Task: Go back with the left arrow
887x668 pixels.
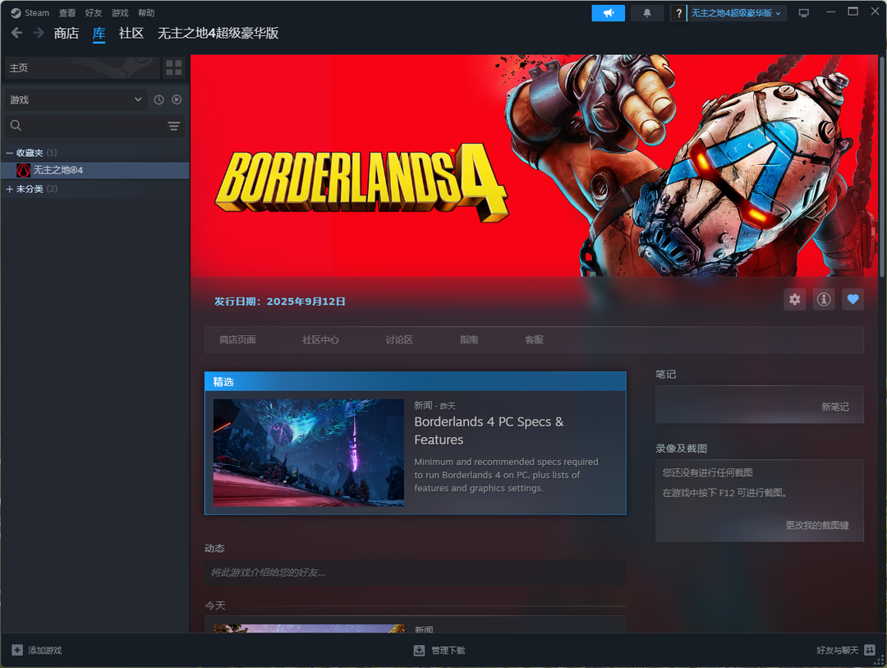Action: click(x=16, y=33)
